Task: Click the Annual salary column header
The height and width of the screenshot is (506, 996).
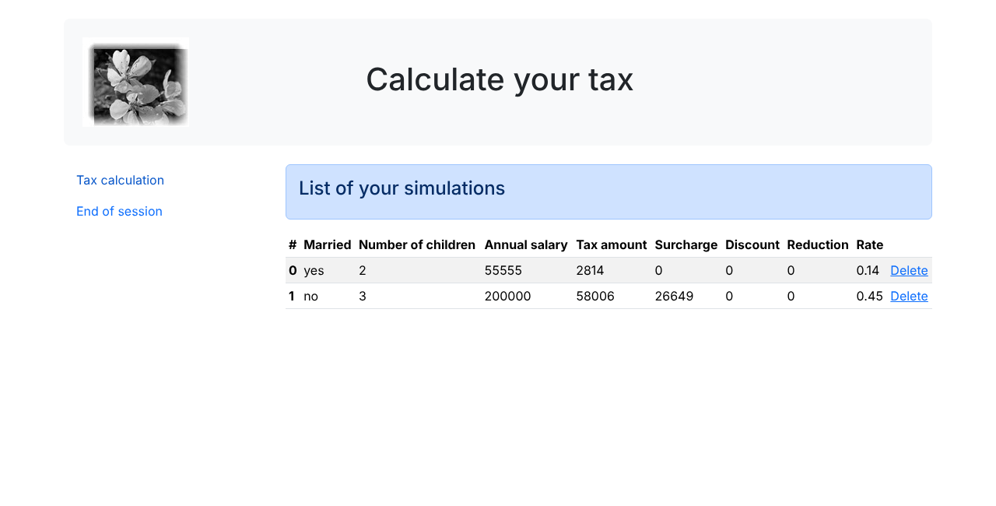Action: point(526,244)
